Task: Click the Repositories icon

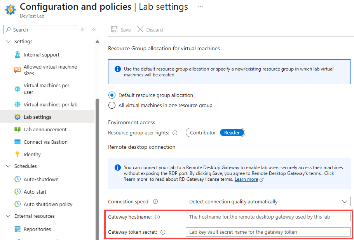Action: click(17, 229)
